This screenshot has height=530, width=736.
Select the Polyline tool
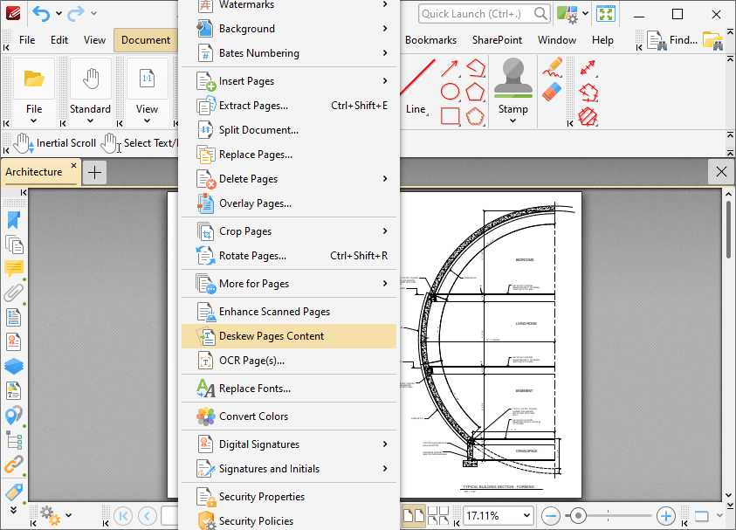[x=475, y=68]
